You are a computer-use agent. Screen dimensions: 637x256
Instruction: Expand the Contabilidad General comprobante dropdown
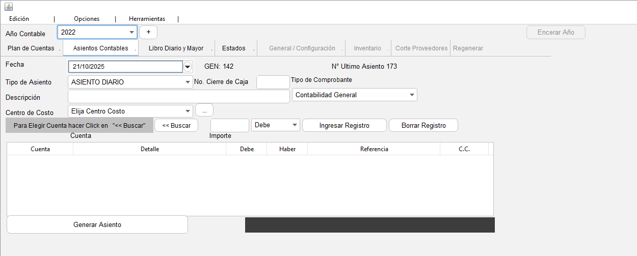click(x=411, y=95)
